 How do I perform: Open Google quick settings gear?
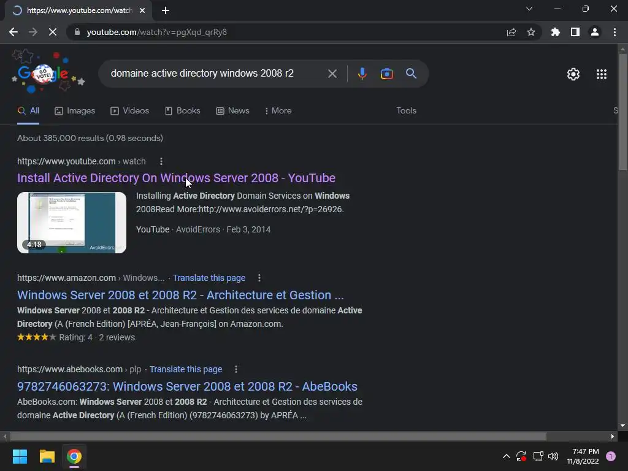tap(573, 74)
